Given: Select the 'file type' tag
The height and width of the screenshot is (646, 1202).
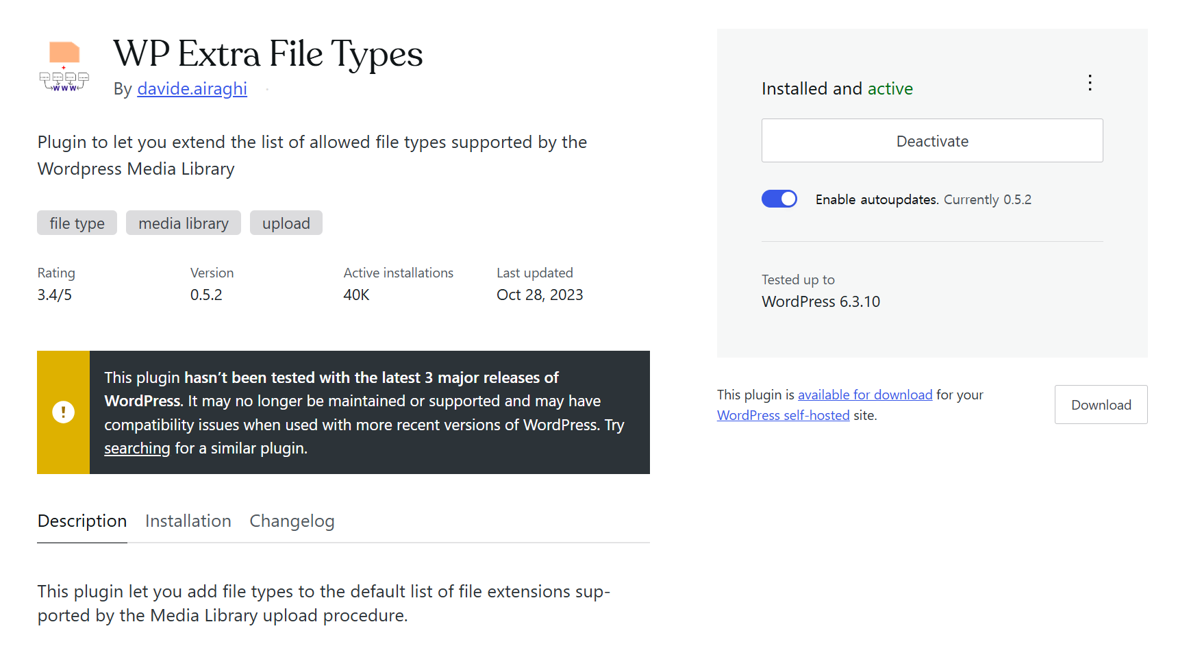Looking at the screenshot, I should 77,223.
